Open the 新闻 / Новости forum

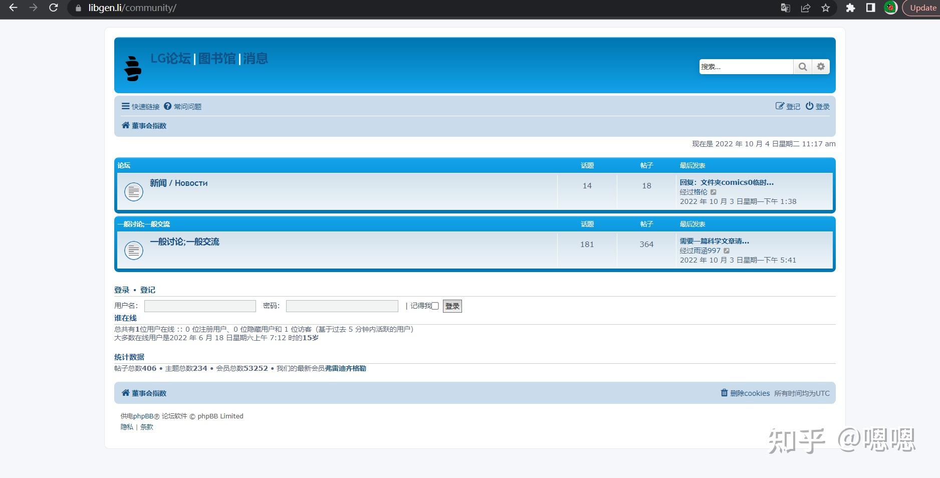click(x=178, y=183)
